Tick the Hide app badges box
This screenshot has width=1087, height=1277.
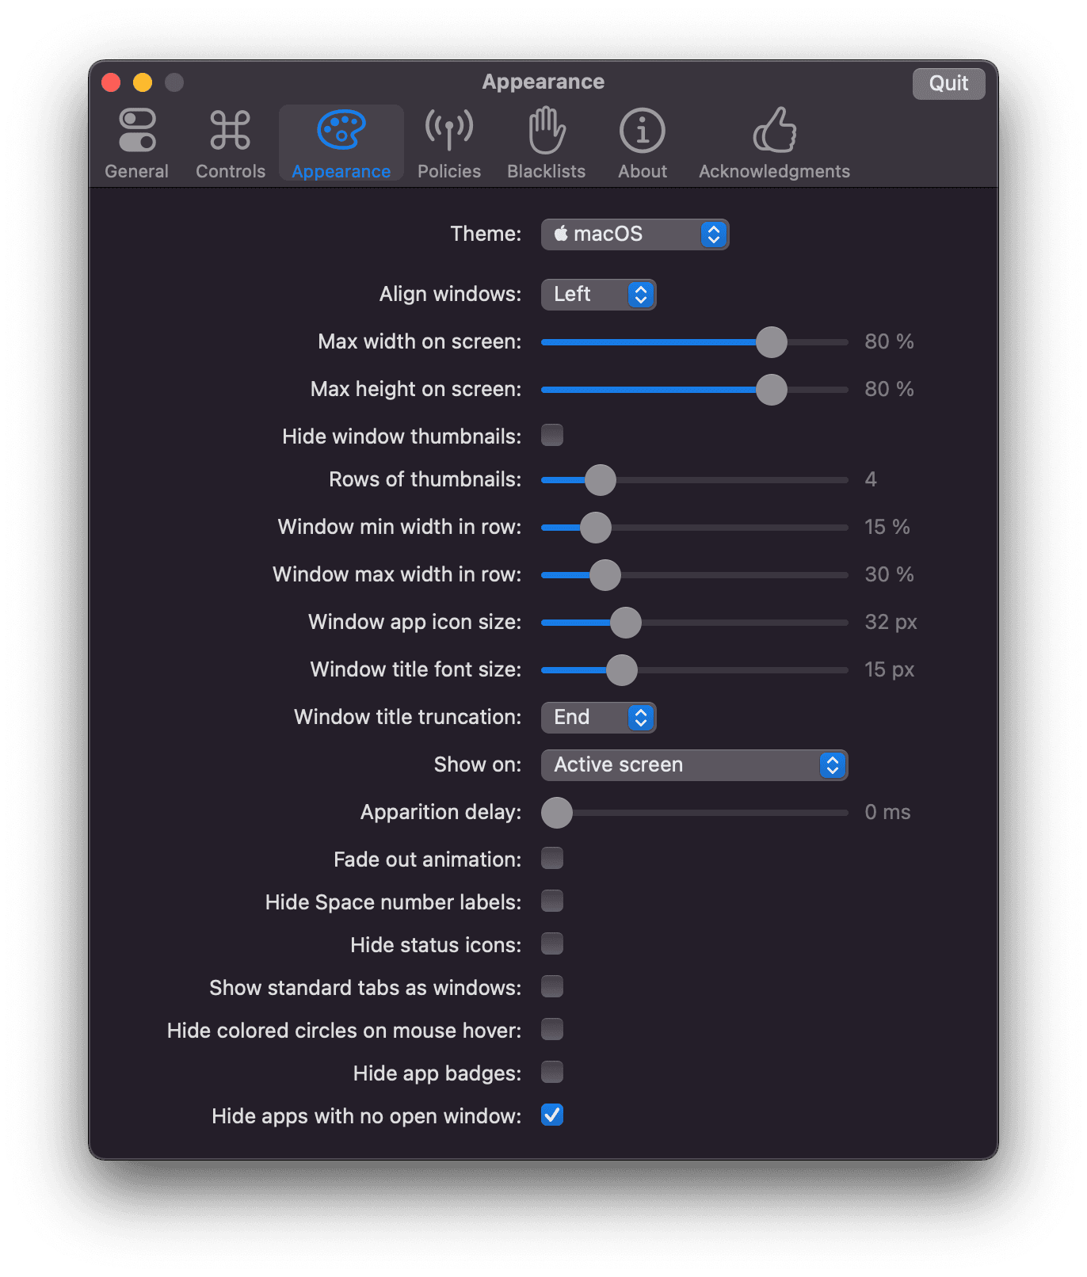[x=552, y=1072]
